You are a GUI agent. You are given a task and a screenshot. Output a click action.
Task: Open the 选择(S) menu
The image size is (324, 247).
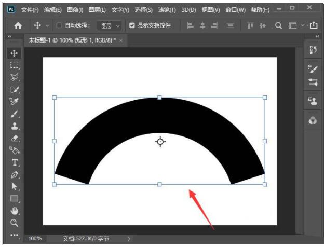click(144, 10)
